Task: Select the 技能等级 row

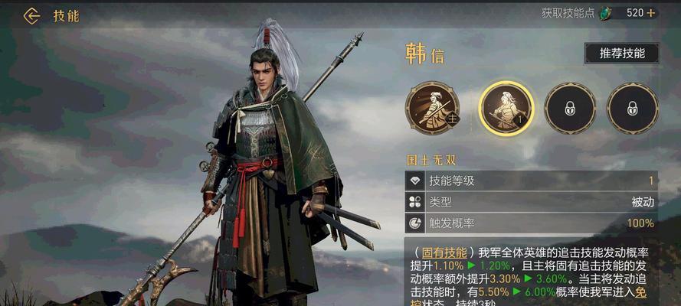Action: pos(532,181)
